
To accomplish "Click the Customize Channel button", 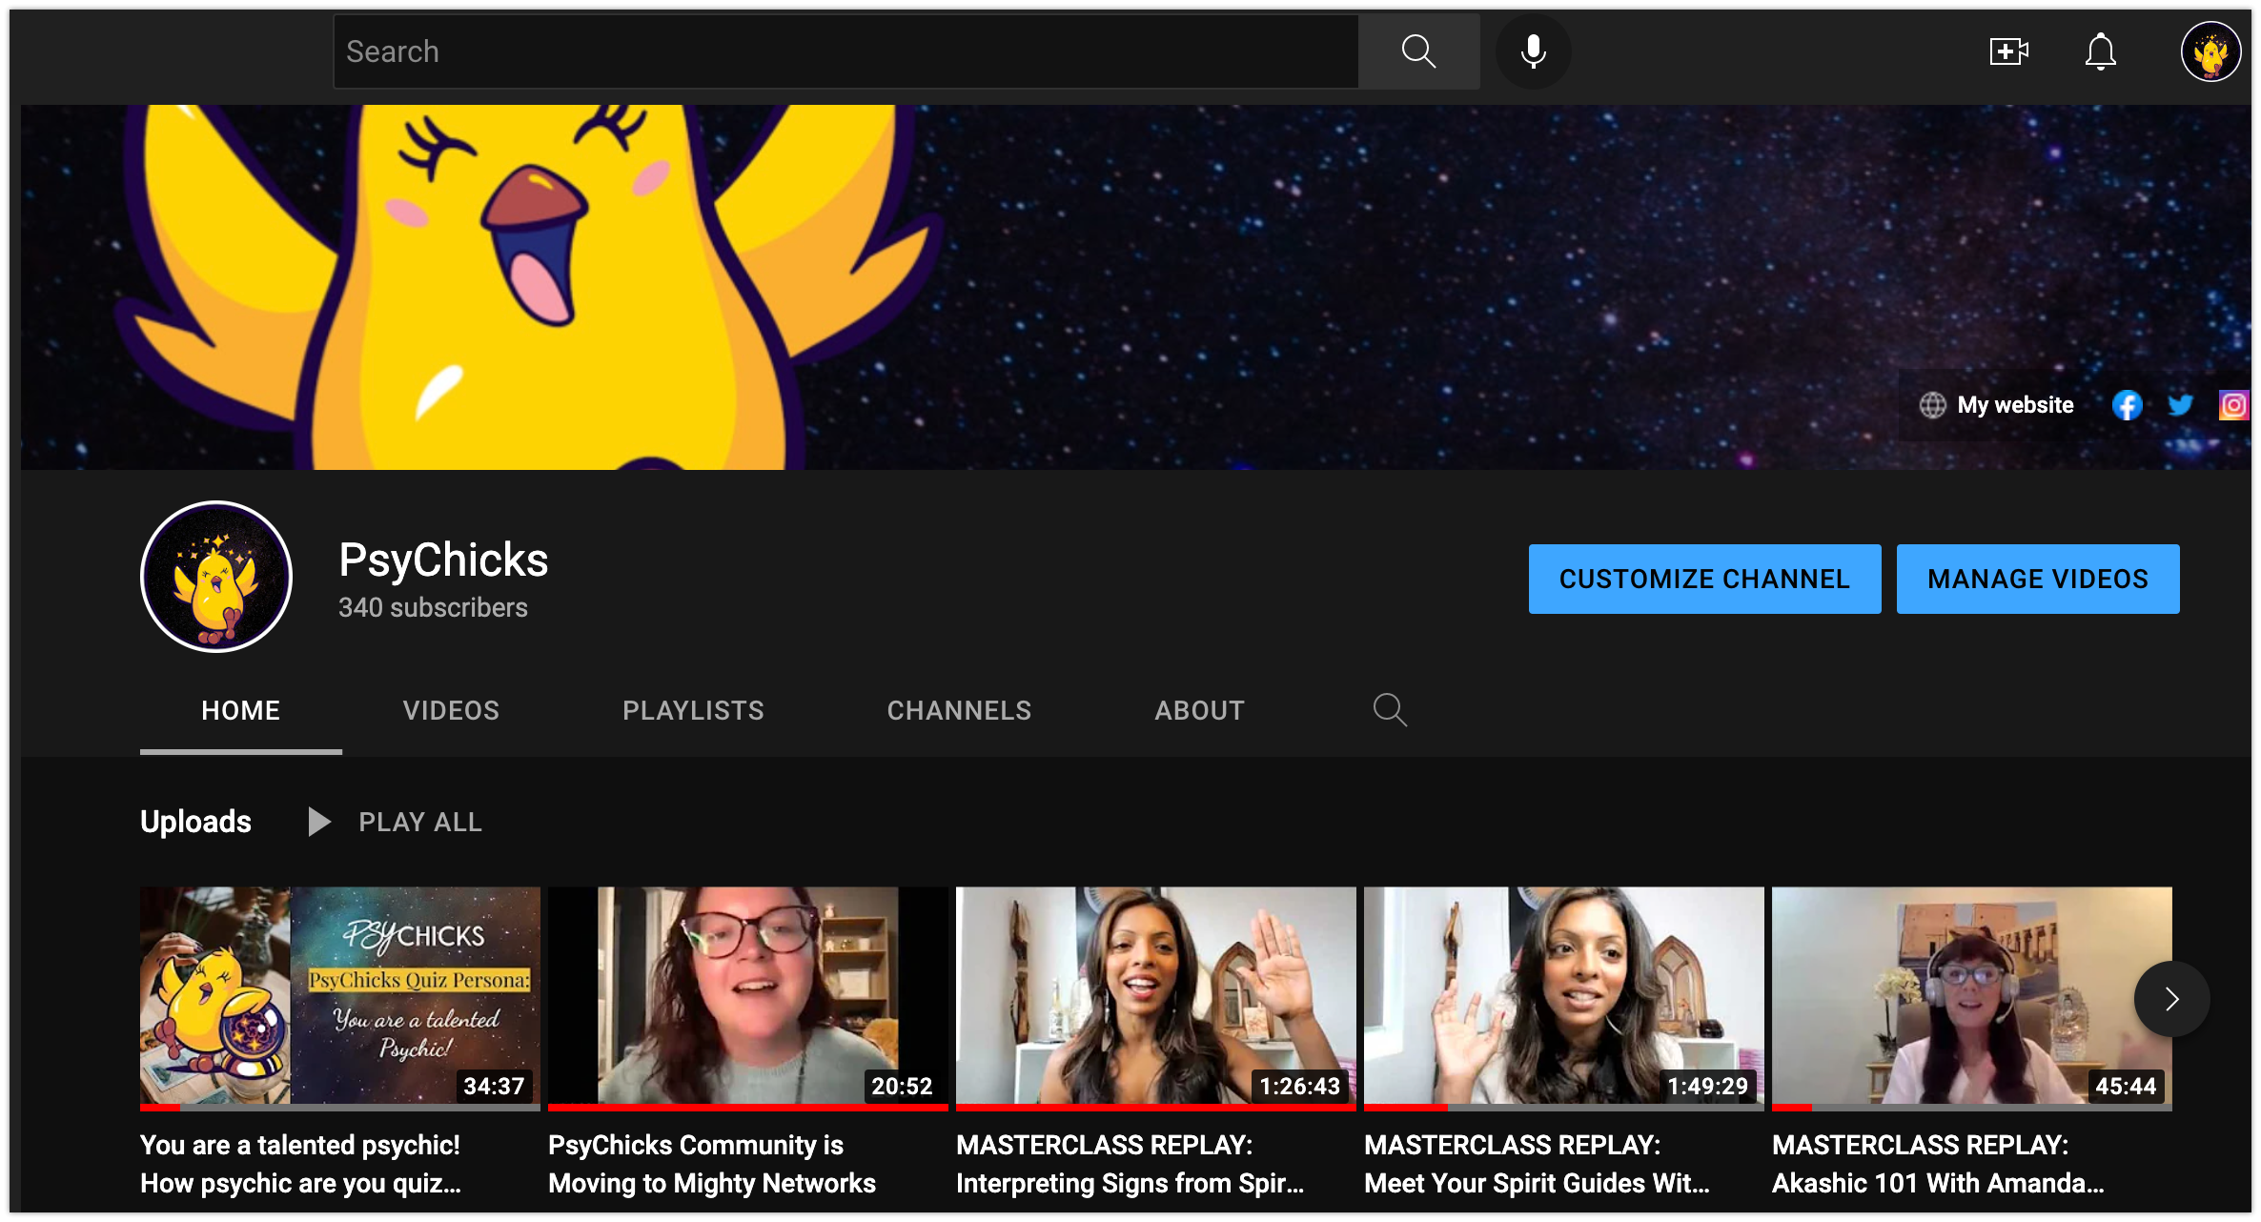I will [x=1704, y=579].
